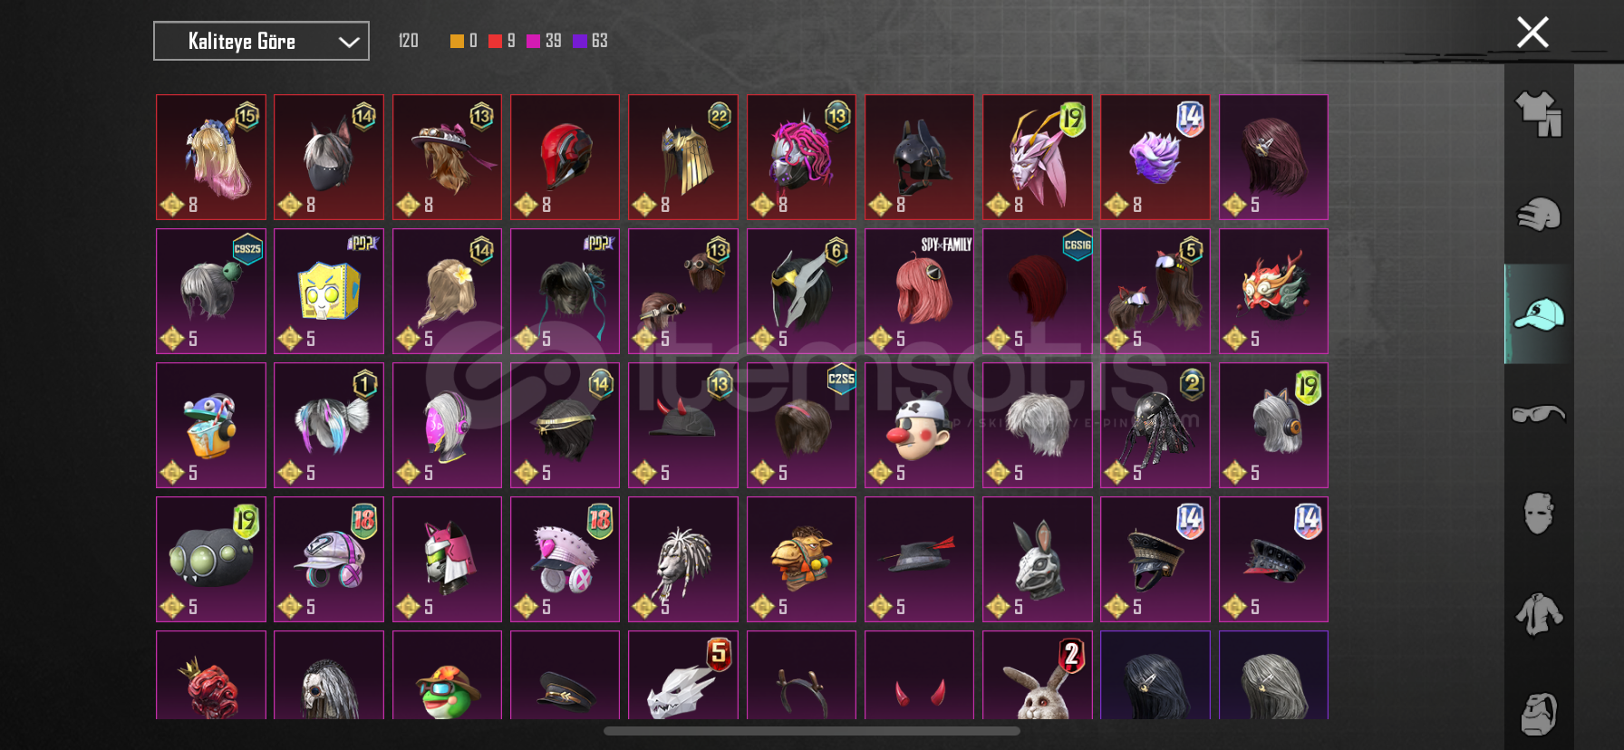This screenshot has width=1624, height=750.
Task: Click the horizontal scrollbar at the bottom
Action: 812,731
